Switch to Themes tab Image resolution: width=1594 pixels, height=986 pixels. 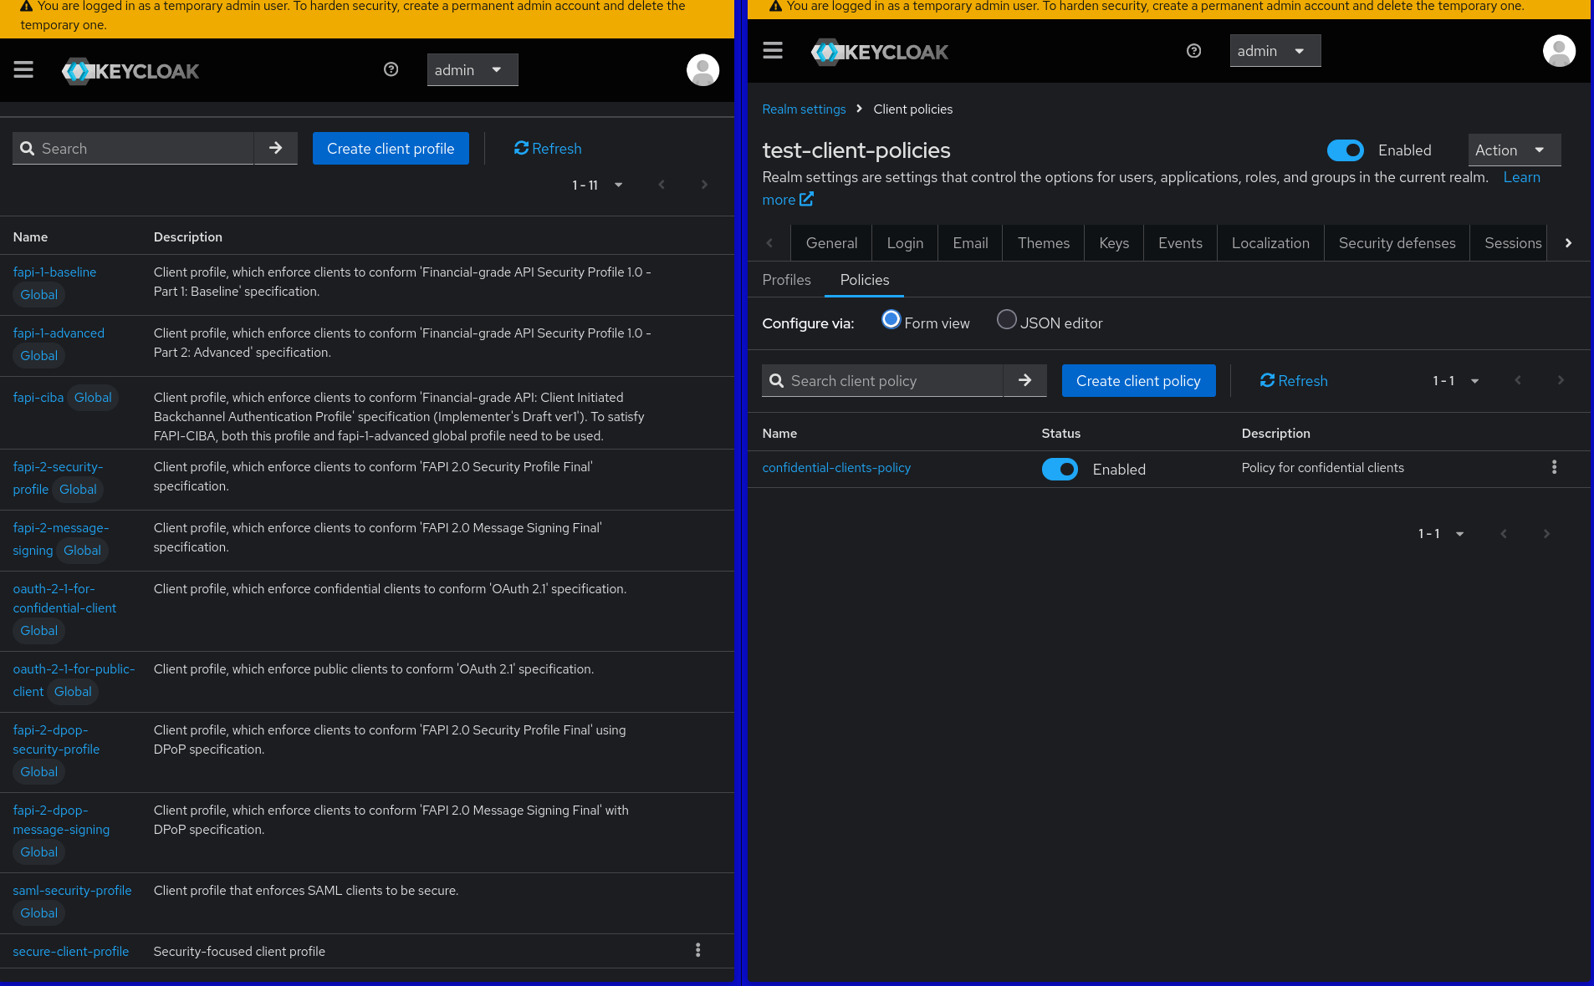[x=1044, y=243]
